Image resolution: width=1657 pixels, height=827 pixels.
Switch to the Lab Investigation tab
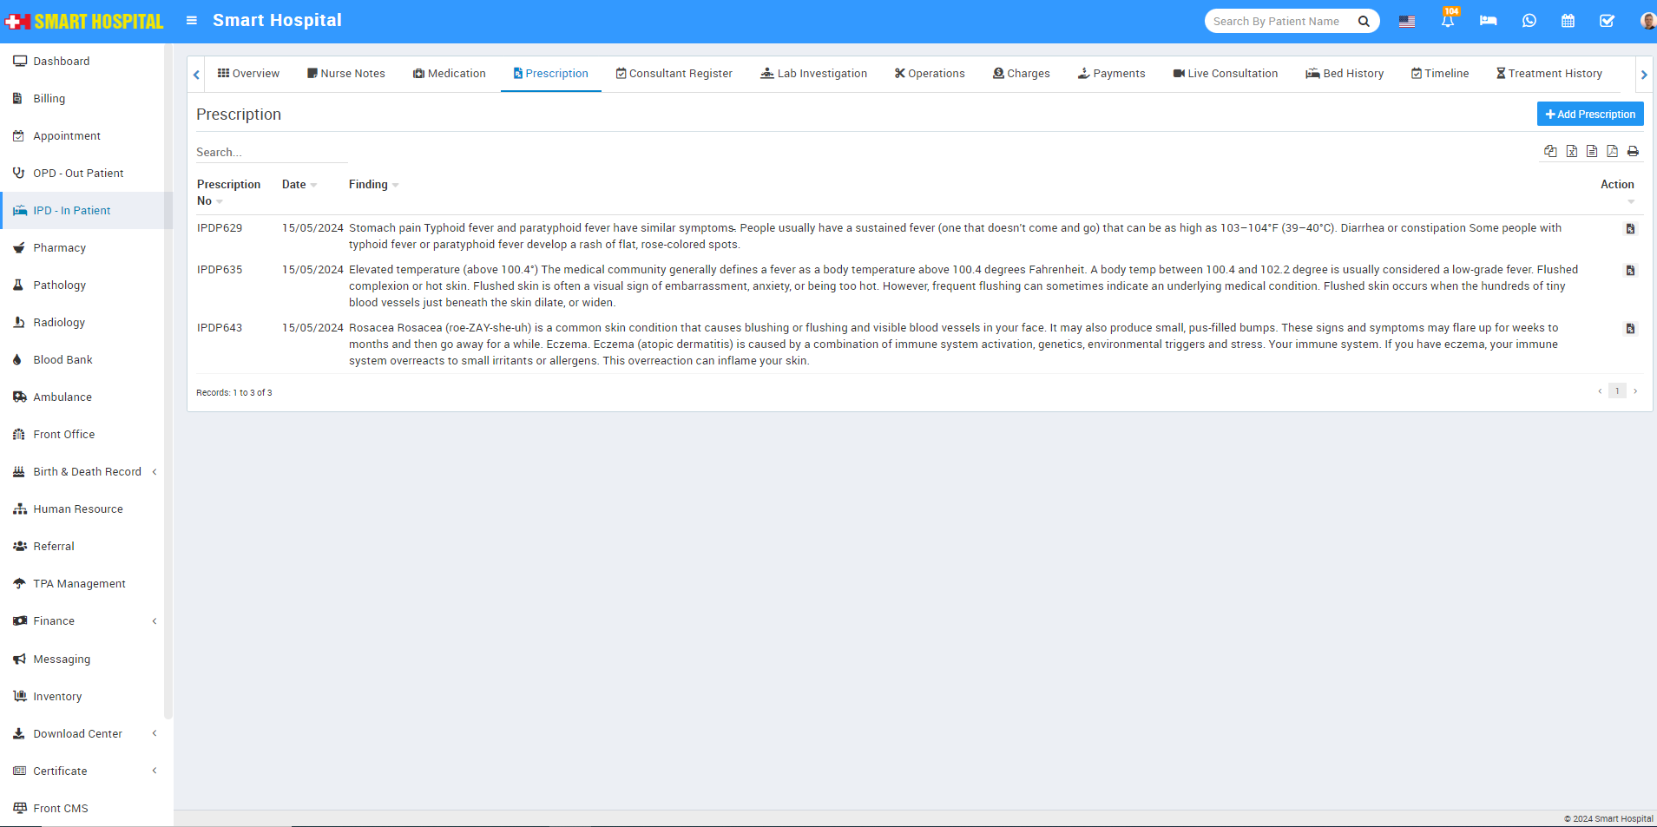click(813, 74)
